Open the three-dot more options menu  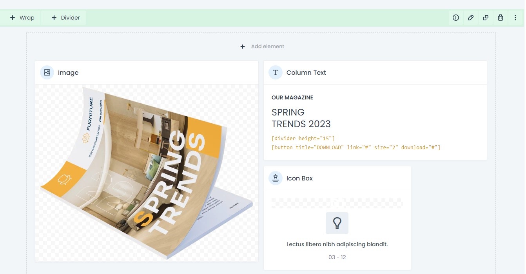point(515,18)
